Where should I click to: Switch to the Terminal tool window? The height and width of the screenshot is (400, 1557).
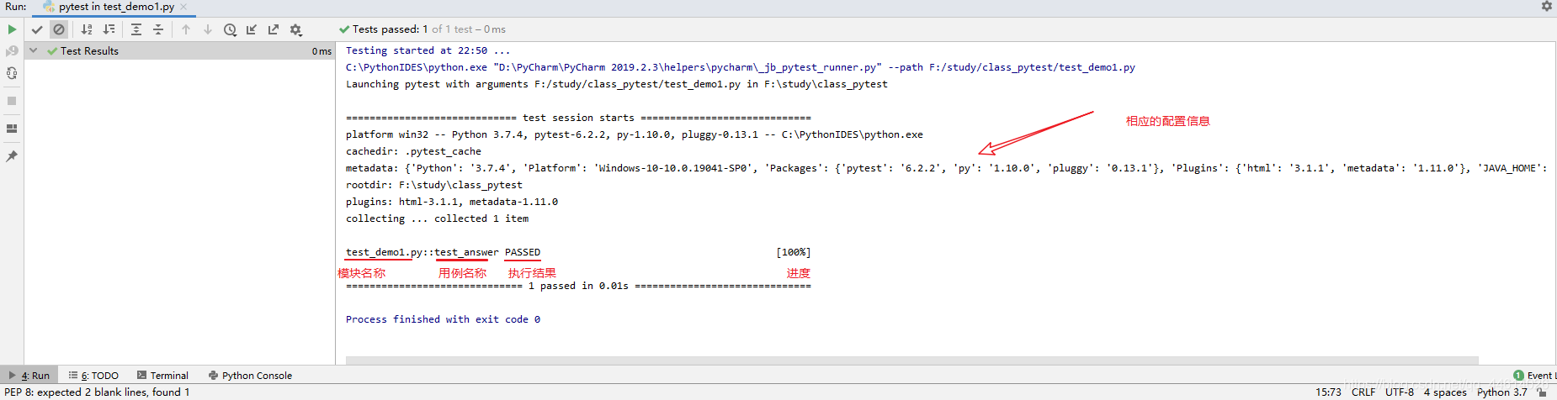(162, 376)
